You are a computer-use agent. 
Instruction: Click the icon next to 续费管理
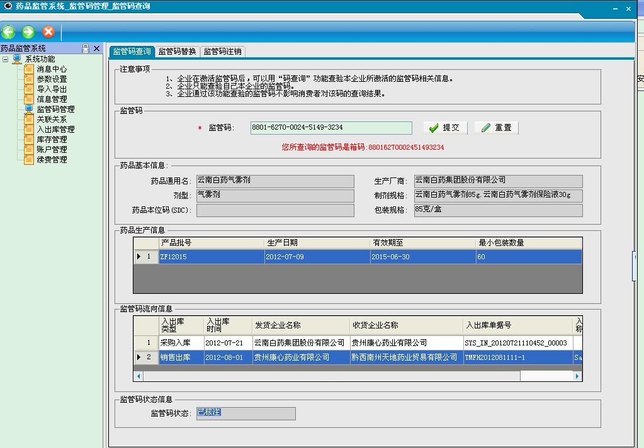tap(29, 159)
